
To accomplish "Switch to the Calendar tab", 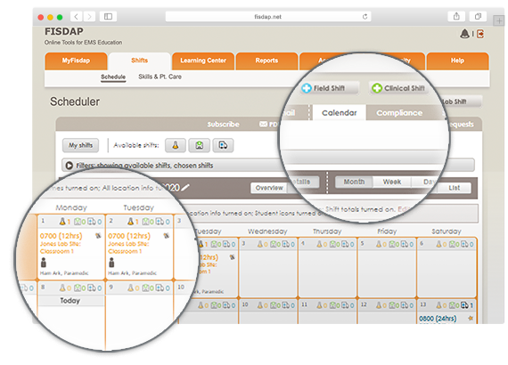I will tap(340, 112).
